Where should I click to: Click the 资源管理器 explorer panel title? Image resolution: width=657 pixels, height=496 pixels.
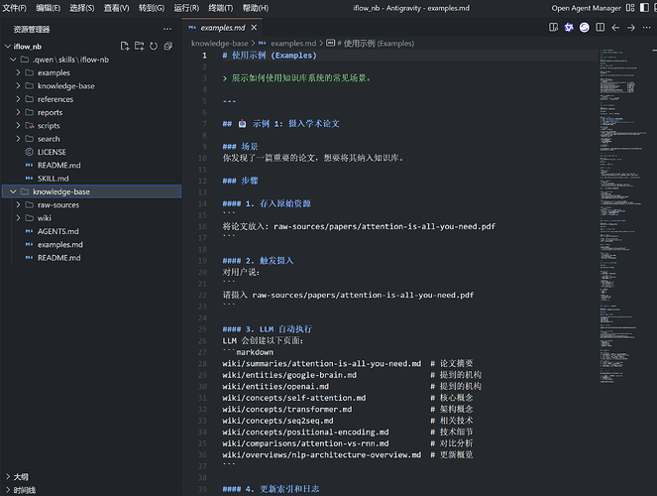click(32, 29)
